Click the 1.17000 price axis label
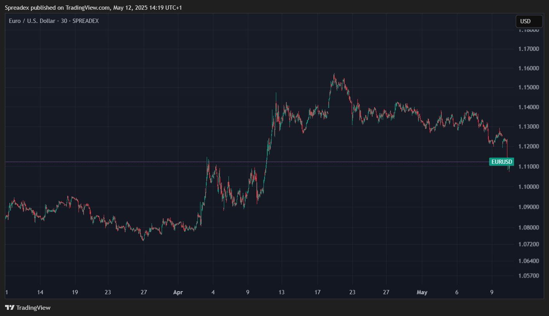Image resolution: width=549 pixels, height=316 pixels. [x=528, y=49]
